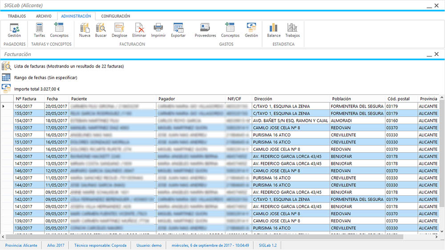Open the Trabajos statistics chart
The width and height of the screenshot is (445, 250).
(292, 30)
